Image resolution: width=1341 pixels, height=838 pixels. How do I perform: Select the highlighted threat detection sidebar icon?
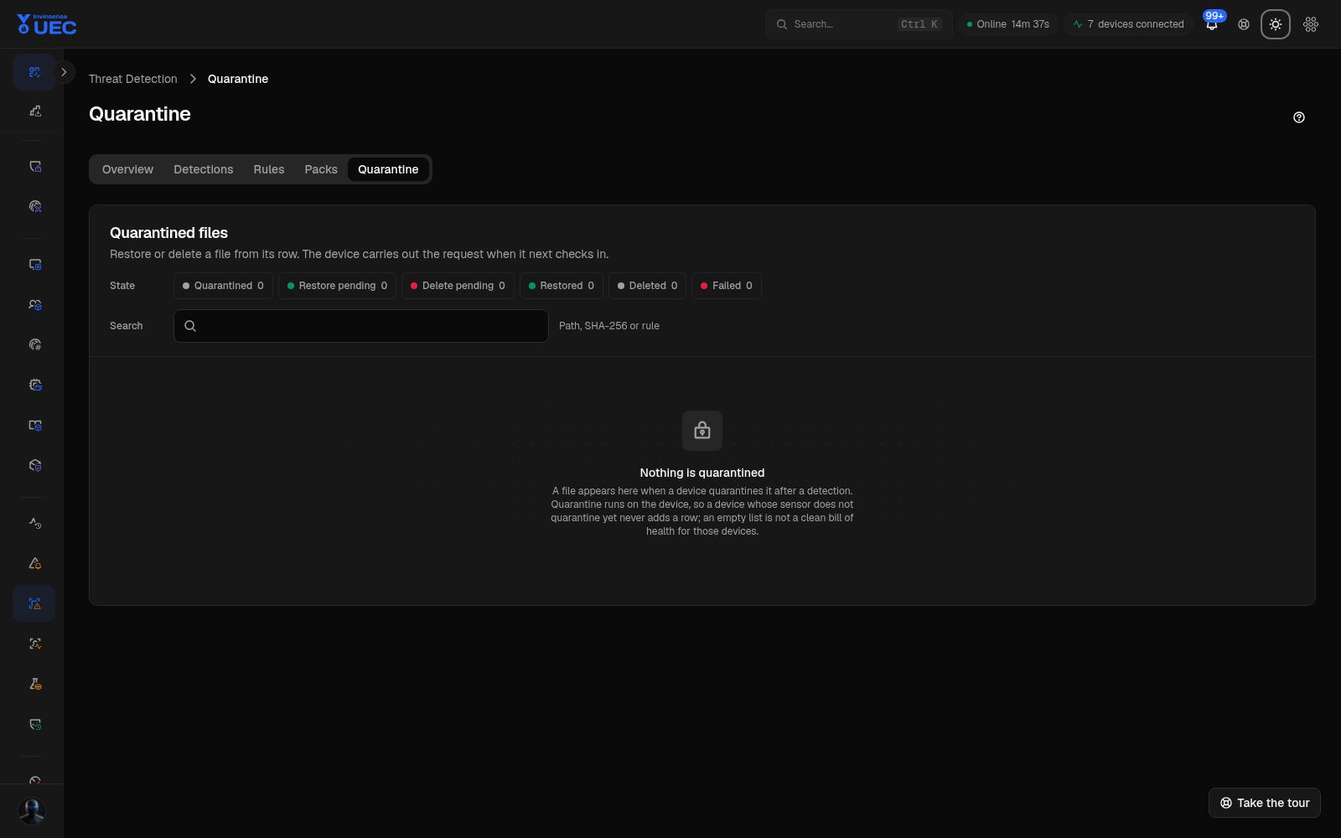[x=34, y=603]
